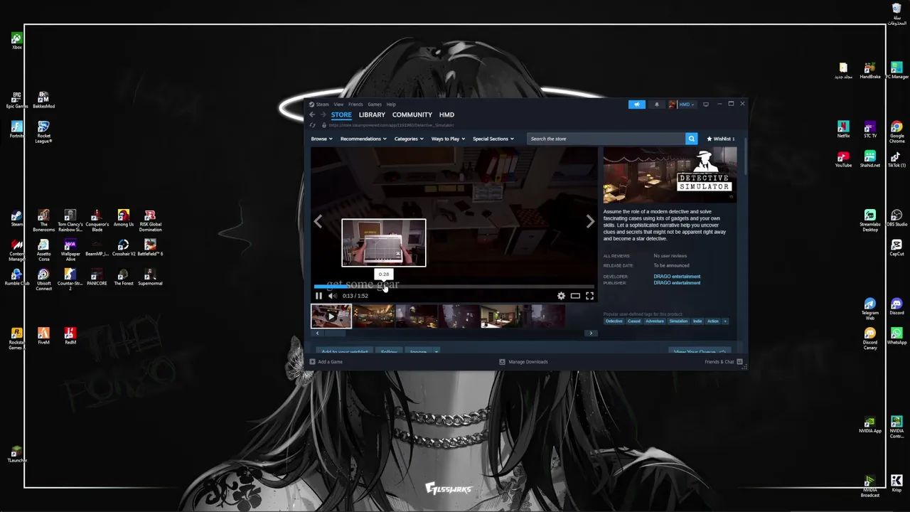Screen dimensions: 910x512
Task: Click the thumbnail strip right scroll arrow
Action: 590,333
